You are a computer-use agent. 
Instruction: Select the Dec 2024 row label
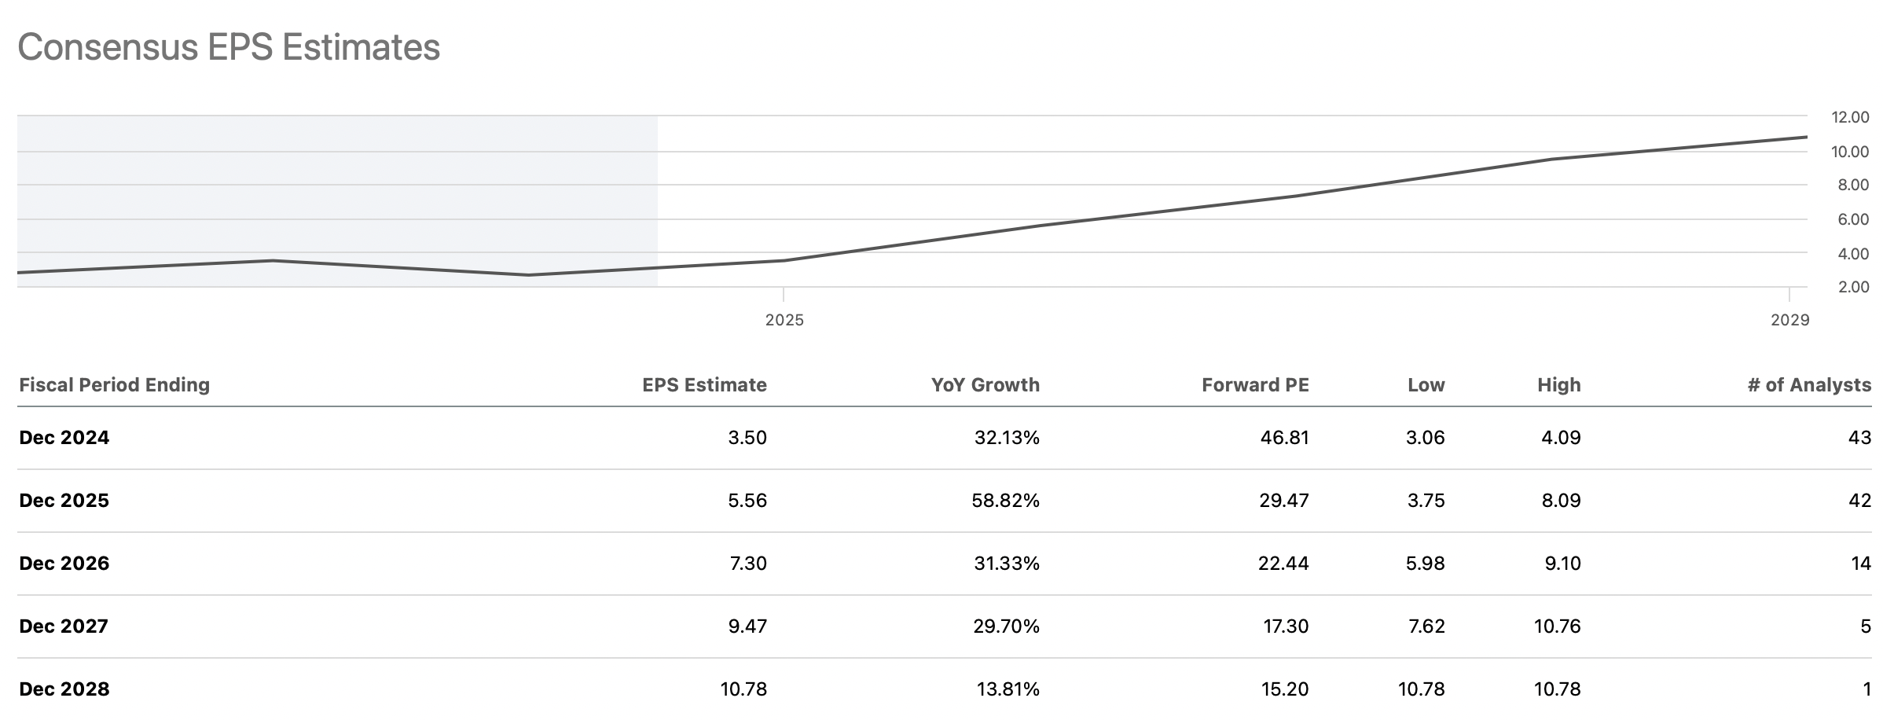click(64, 438)
